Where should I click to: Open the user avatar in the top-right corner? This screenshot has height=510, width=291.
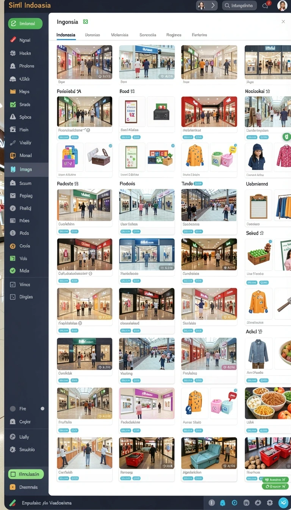(282, 5)
